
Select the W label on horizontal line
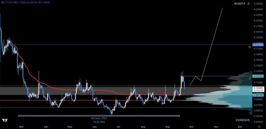pyautogui.click(x=250, y=47)
